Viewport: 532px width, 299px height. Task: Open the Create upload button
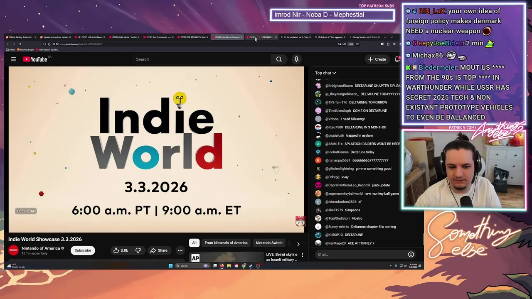click(377, 59)
